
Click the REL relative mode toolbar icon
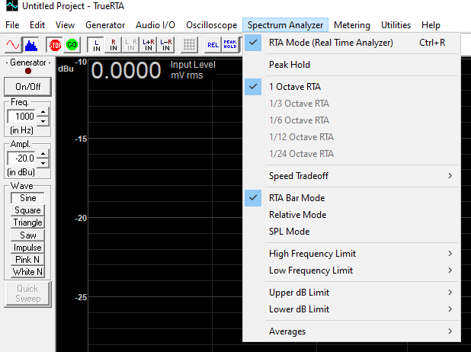213,44
